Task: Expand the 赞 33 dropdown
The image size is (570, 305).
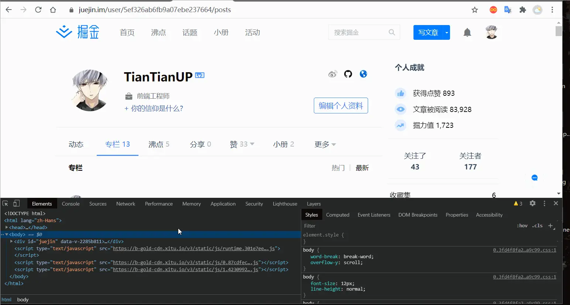Action: pos(252,144)
